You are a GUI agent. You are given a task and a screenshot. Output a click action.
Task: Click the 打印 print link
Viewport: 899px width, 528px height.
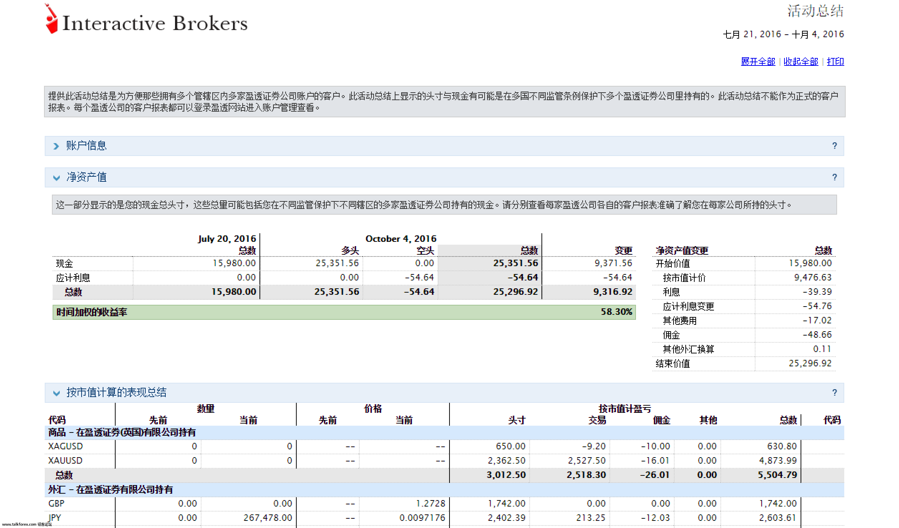pos(835,62)
